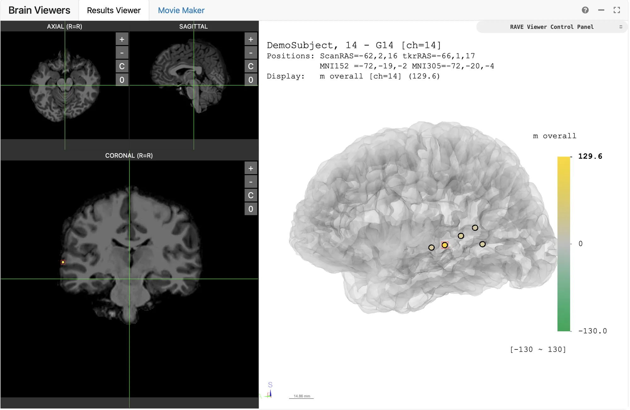The width and height of the screenshot is (630, 410).
Task: Select the leftmost electrode on the 3D brain
Action: click(x=432, y=248)
